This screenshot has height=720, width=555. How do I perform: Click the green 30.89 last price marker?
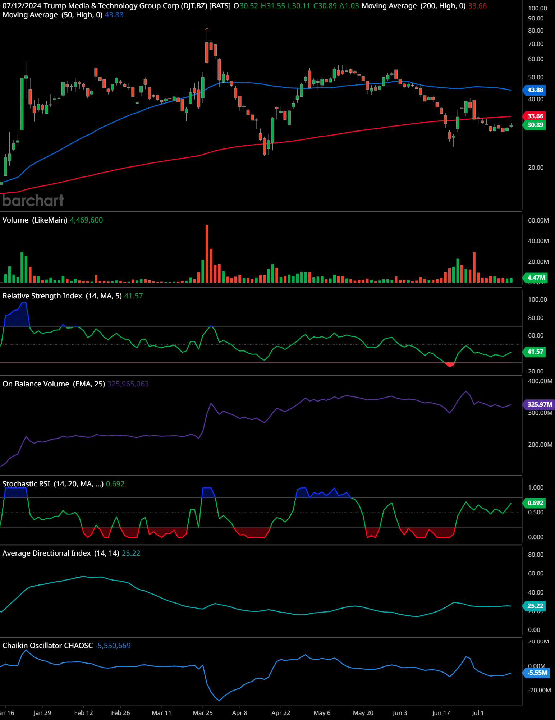click(x=535, y=125)
